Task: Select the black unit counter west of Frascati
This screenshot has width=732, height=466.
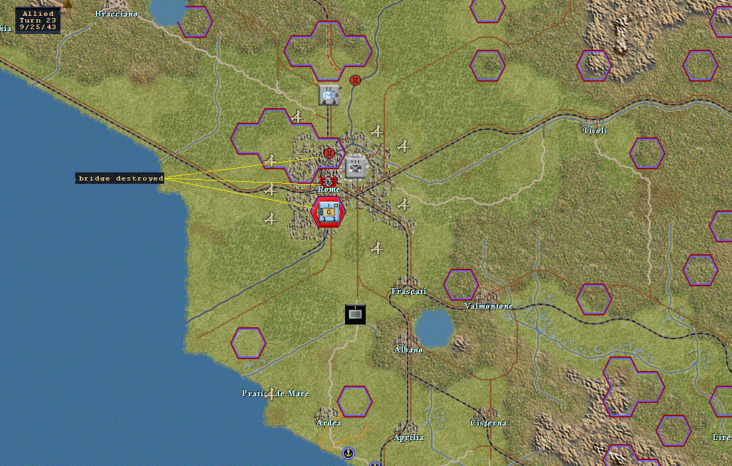Action: (355, 315)
